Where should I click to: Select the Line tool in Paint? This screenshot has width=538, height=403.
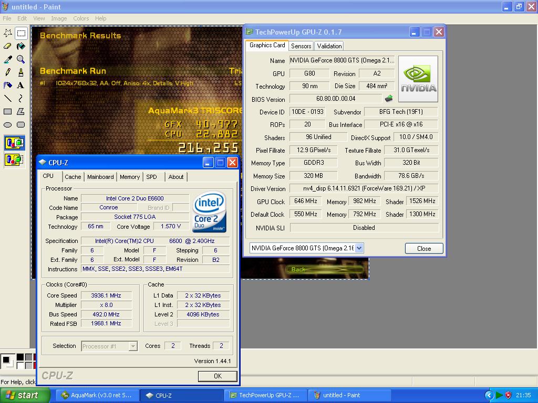8,98
